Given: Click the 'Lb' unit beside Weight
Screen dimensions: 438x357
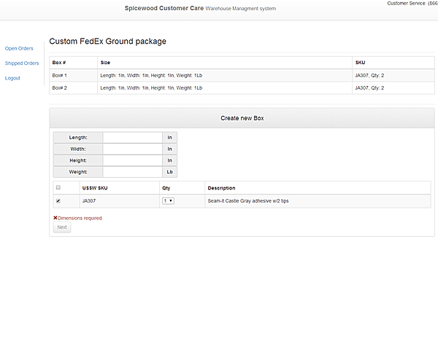Looking at the screenshot, I should (170, 172).
